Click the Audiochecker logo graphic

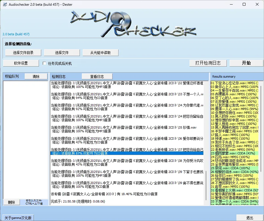132,23
